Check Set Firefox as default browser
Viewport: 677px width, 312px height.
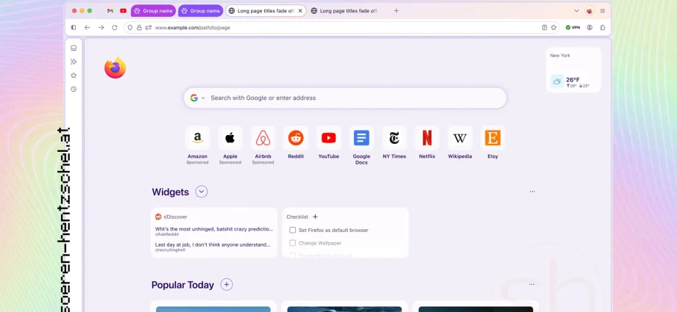(x=293, y=230)
